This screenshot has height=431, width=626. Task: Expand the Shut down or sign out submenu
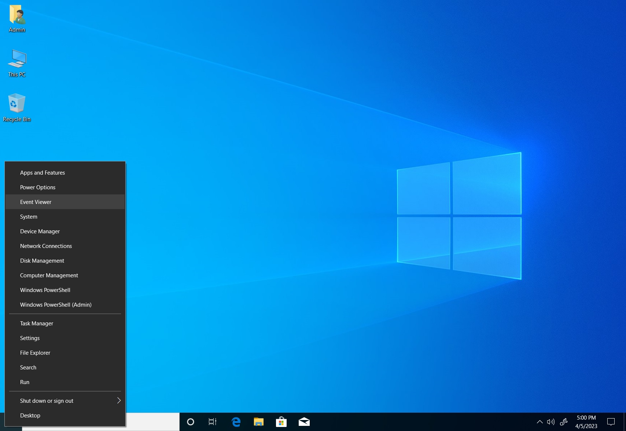point(65,401)
